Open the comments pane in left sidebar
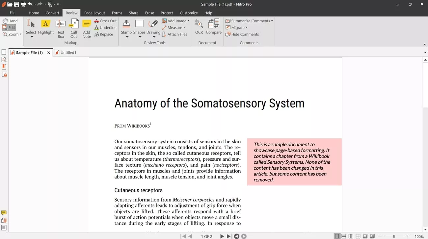The width and height of the screenshot is (428, 239). [4, 213]
